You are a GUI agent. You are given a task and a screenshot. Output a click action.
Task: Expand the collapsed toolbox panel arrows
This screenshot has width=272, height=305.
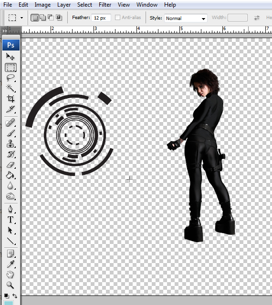4,30
